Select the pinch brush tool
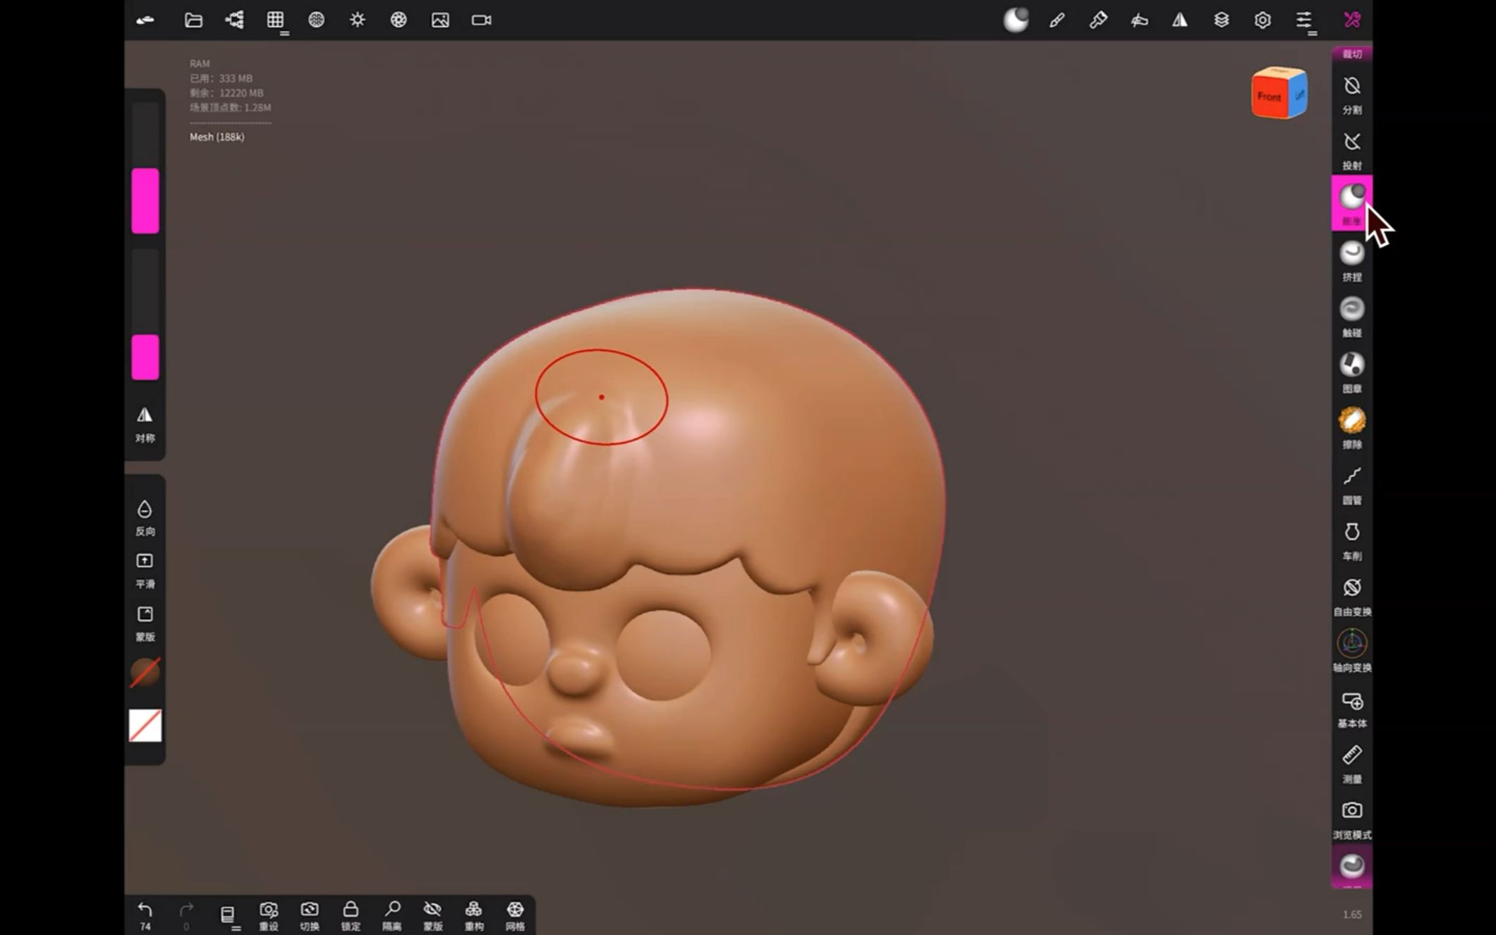Image resolution: width=1496 pixels, height=935 pixels. (x=1351, y=252)
